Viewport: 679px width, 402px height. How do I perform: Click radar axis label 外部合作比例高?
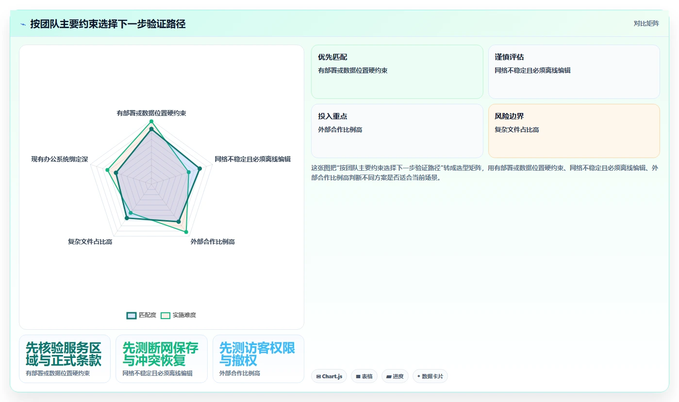[213, 241]
